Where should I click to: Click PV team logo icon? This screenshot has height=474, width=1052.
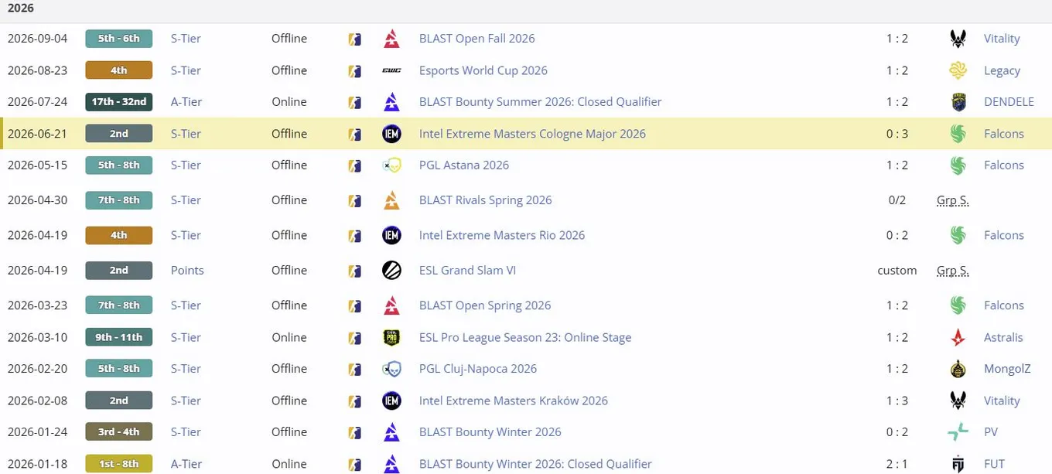pos(958,432)
